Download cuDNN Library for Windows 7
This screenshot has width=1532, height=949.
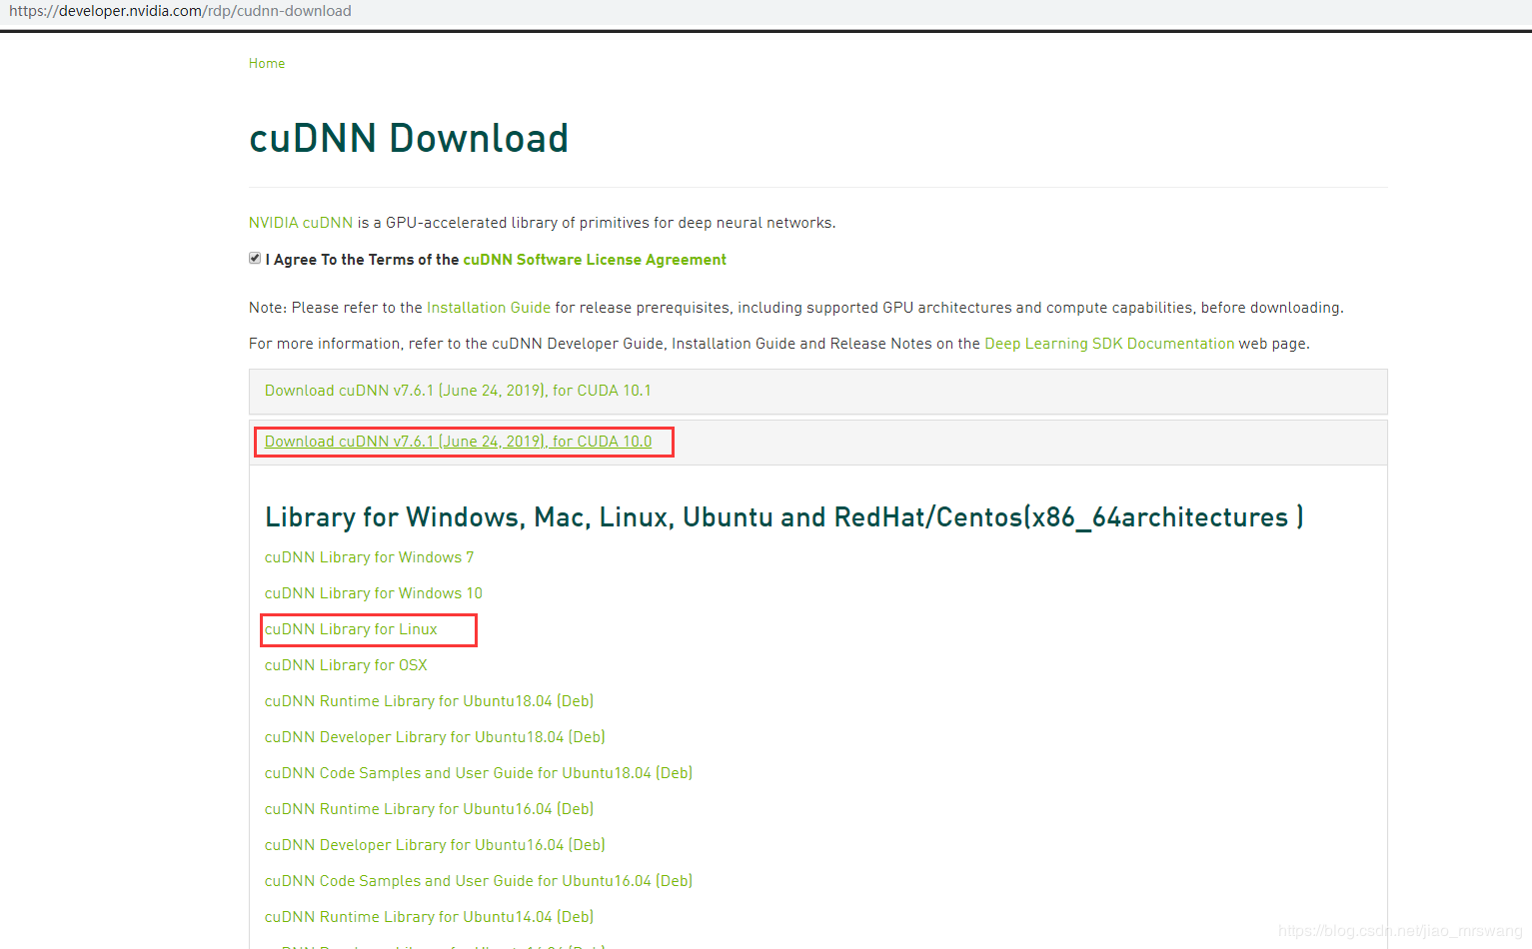pyautogui.click(x=370, y=557)
